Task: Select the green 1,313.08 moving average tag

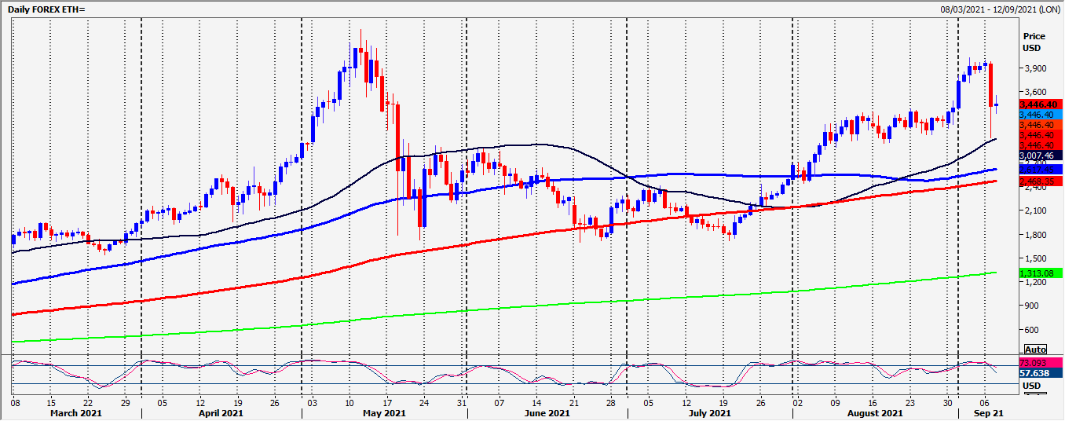Action: (1041, 273)
